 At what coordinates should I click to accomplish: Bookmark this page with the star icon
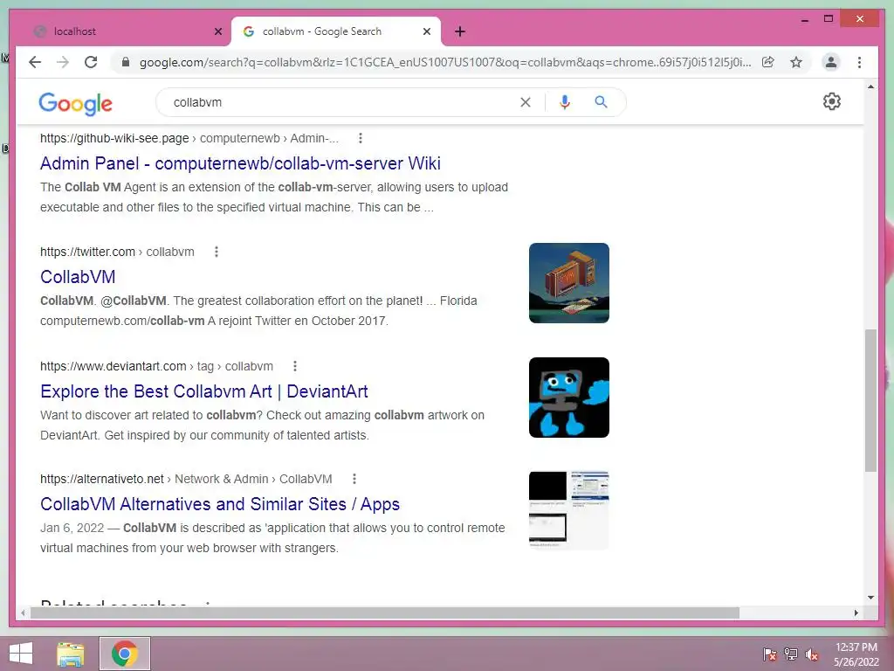[x=796, y=62]
